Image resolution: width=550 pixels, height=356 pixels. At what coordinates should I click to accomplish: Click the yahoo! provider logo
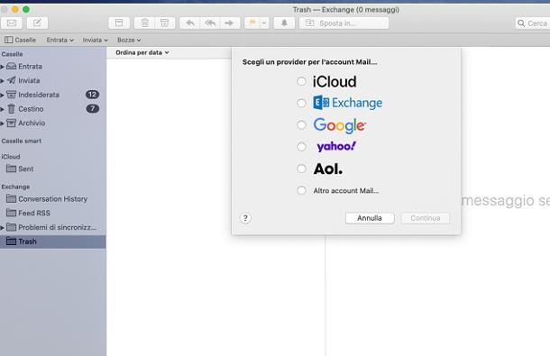(x=336, y=146)
